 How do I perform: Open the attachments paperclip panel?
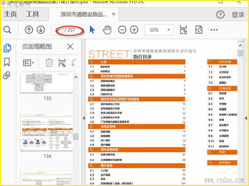coord(7,75)
